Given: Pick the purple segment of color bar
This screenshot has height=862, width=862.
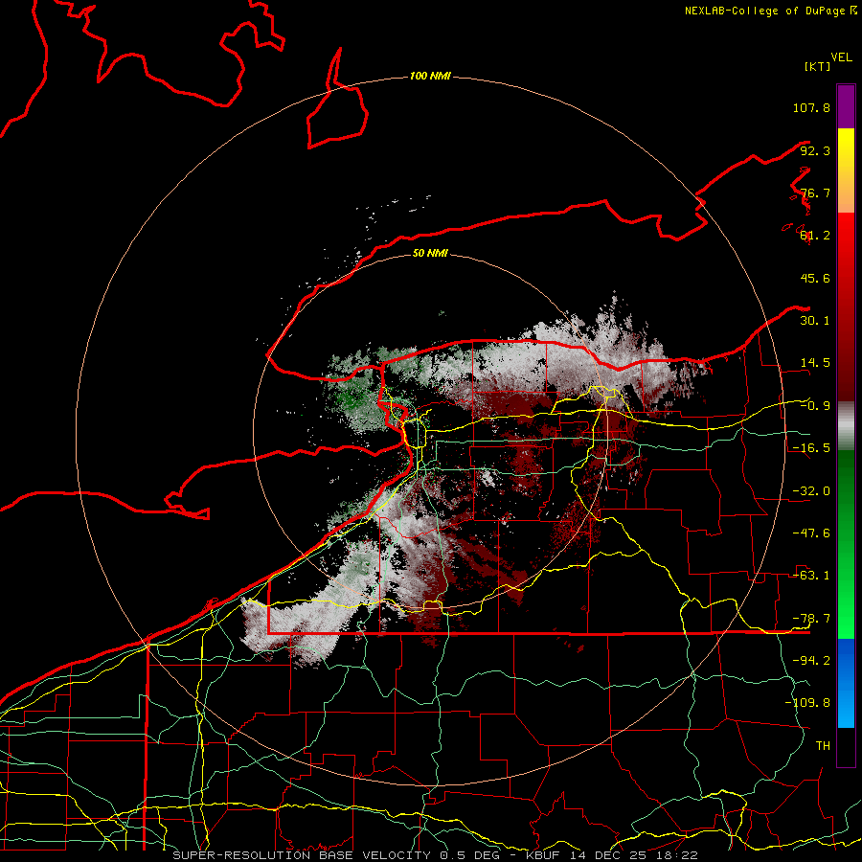Looking at the screenshot, I should [846, 106].
